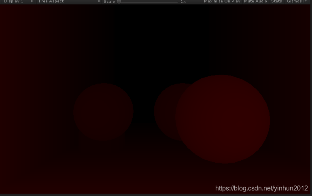This screenshot has height=196, width=312.
Task: Click the small left sphere in game view
Action: click(103, 112)
